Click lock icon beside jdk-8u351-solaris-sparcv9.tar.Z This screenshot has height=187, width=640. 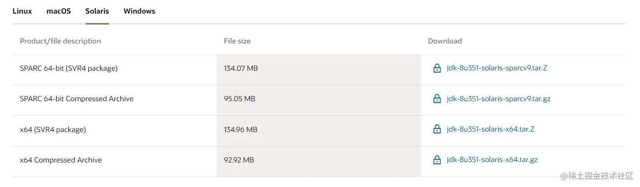(437, 69)
